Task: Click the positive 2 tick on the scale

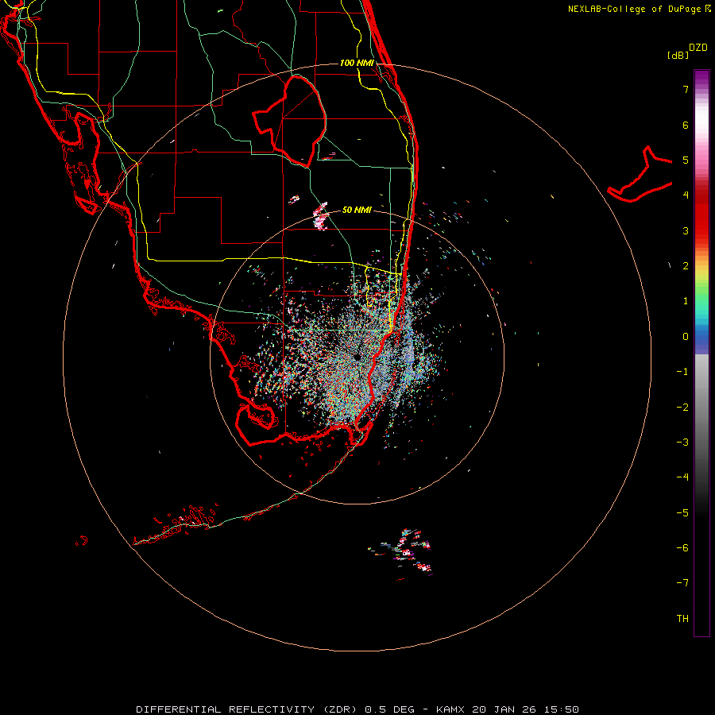Action: (686, 266)
